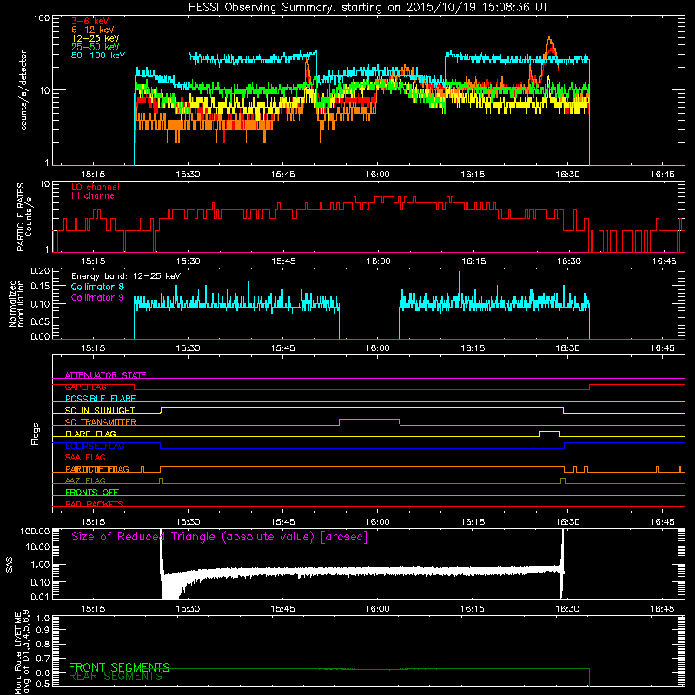695x695 pixels.
Task: Click the SAA_FLAG label
Action: click(85, 457)
